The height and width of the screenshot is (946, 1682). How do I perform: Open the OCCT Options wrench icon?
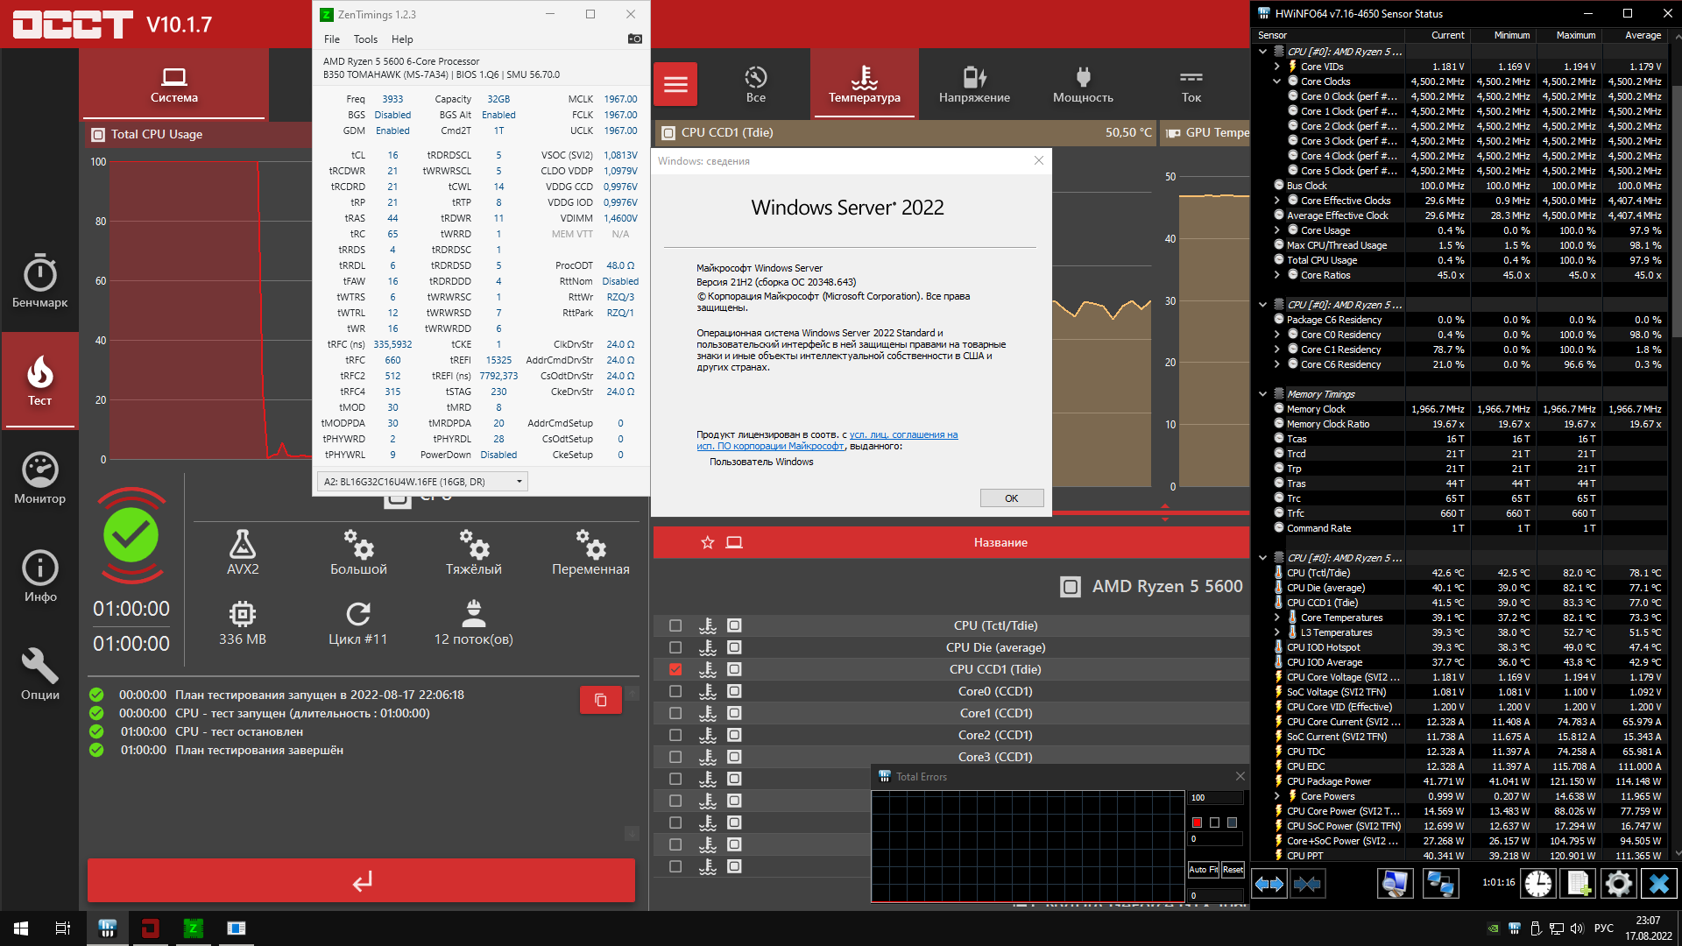(x=39, y=673)
